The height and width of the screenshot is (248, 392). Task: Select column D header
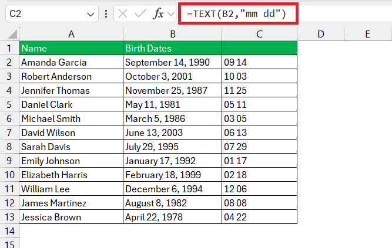pyautogui.click(x=321, y=34)
